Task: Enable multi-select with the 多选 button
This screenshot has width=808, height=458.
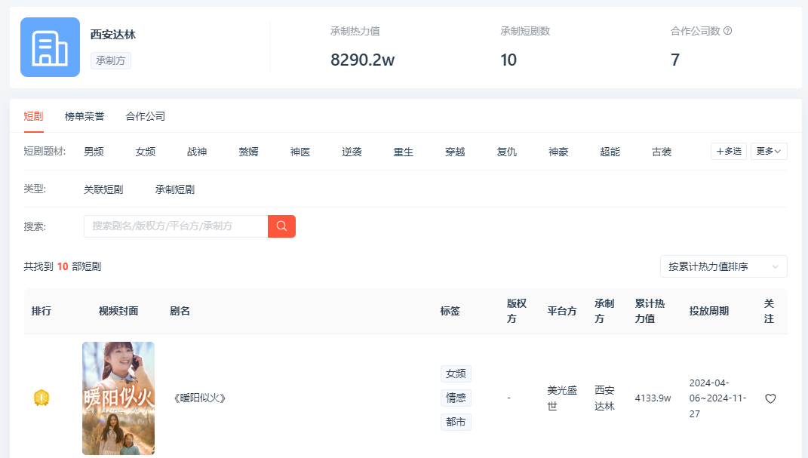Action: click(729, 152)
